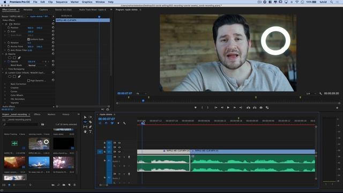
Task: Open the timeline display settings wrench
Action: pyautogui.click(x=124, y=123)
